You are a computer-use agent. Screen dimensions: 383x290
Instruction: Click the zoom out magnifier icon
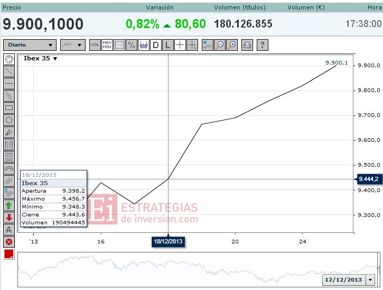coord(220,45)
